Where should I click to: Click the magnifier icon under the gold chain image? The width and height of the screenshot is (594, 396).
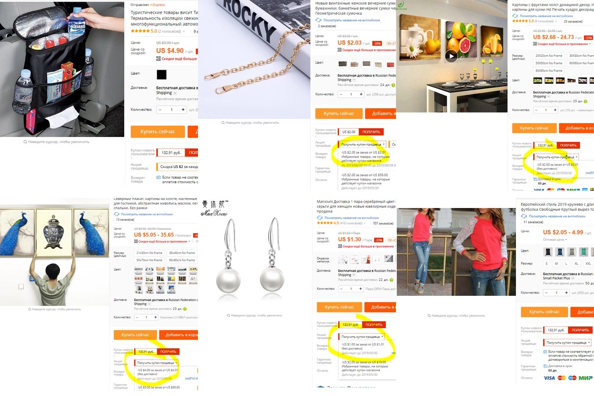(223, 123)
